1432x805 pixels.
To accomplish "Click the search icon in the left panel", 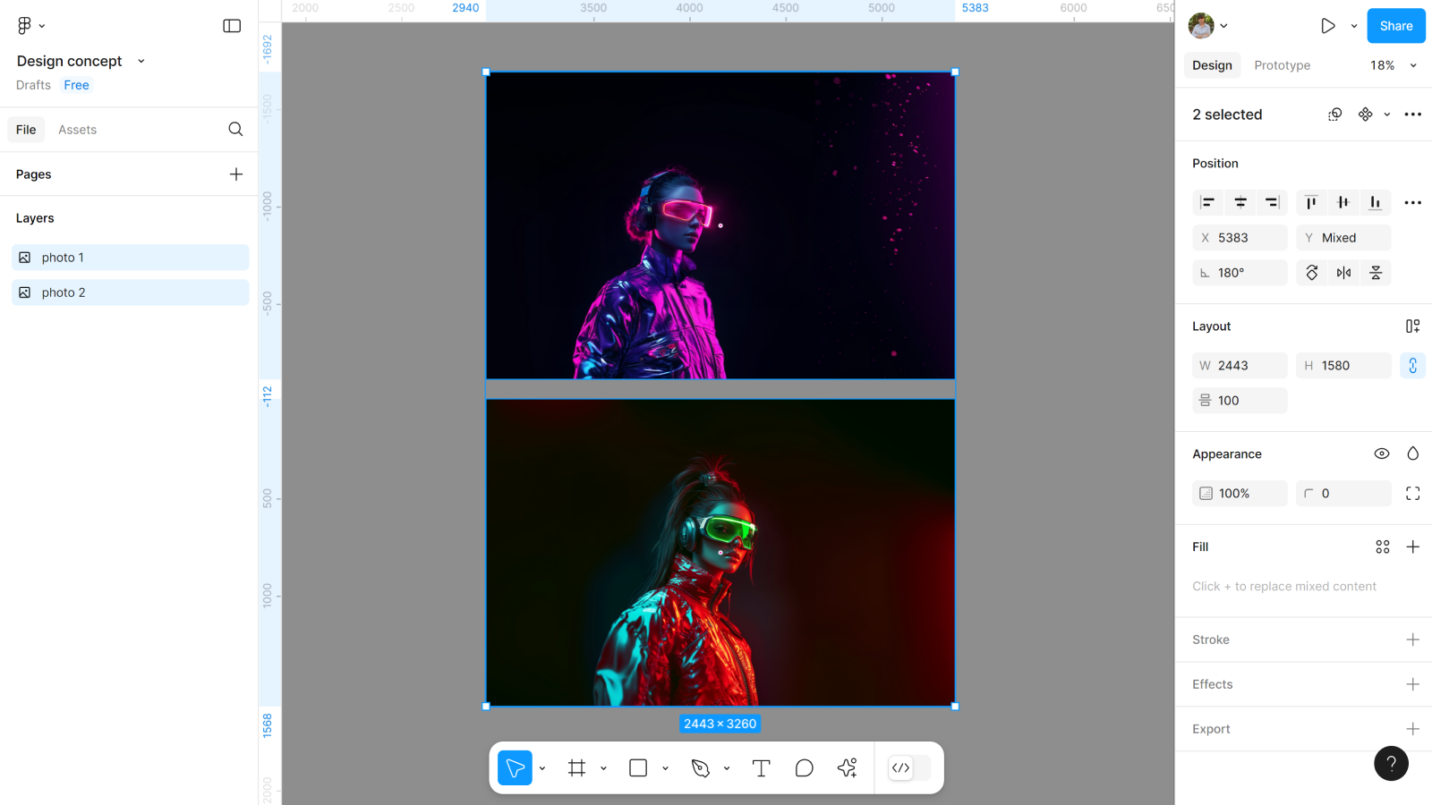I will 235,130.
